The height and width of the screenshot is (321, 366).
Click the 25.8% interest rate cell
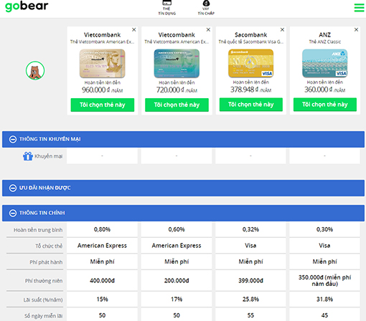click(250, 300)
